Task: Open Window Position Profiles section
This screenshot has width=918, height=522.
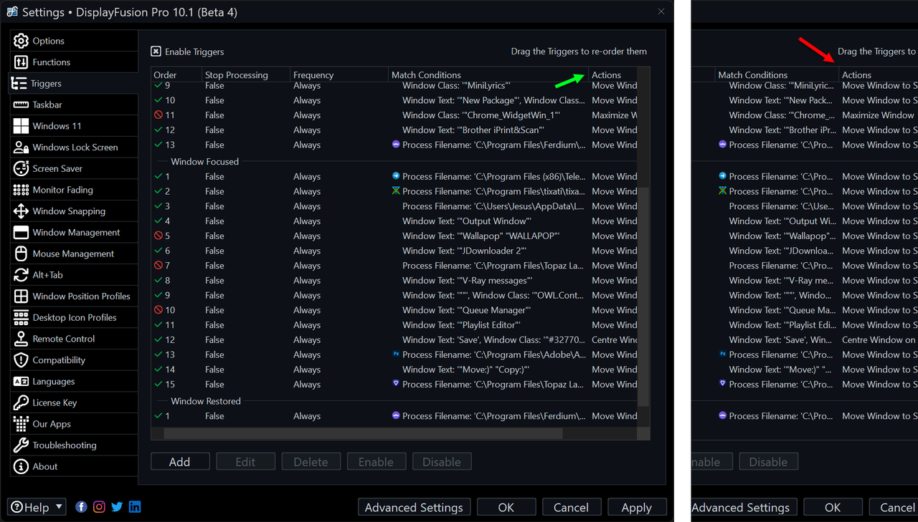Action: (x=73, y=296)
